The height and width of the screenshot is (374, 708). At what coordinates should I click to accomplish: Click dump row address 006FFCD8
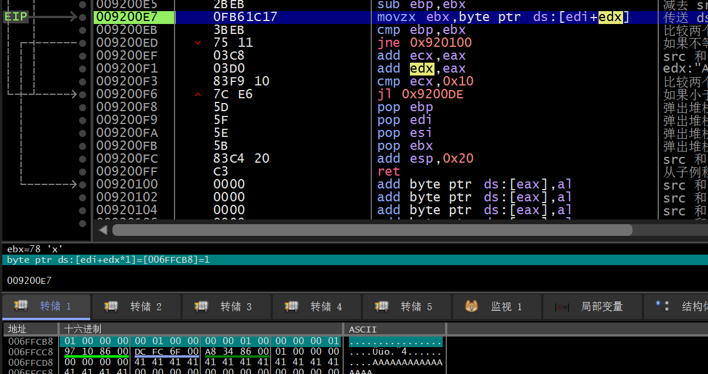point(30,362)
